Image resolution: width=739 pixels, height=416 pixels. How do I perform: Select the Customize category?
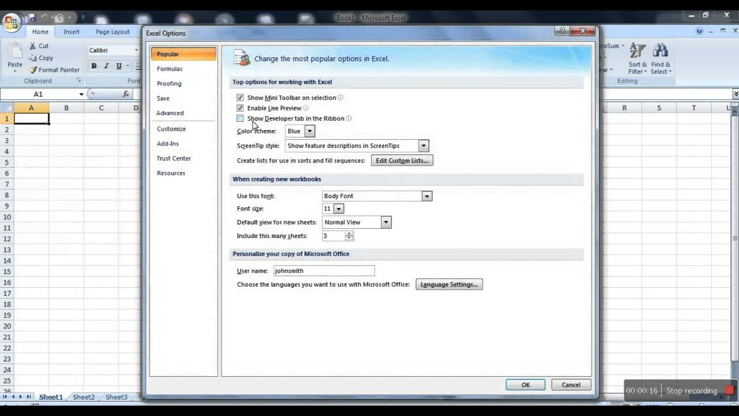(184, 129)
